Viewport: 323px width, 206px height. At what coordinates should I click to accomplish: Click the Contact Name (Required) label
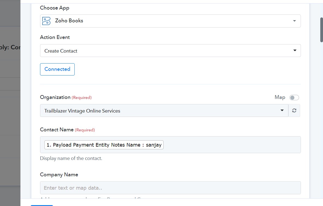(x=67, y=130)
